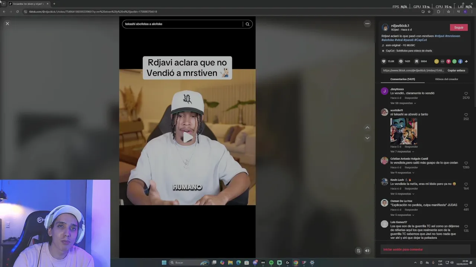476x267 pixels.
Task: Click the yellow repost share icon
Action: tap(436, 62)
